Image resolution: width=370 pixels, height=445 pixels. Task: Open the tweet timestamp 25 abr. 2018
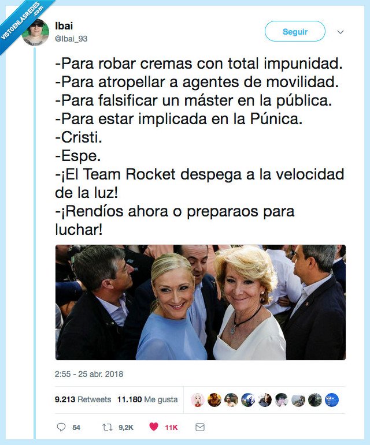[x=89, y=374]
